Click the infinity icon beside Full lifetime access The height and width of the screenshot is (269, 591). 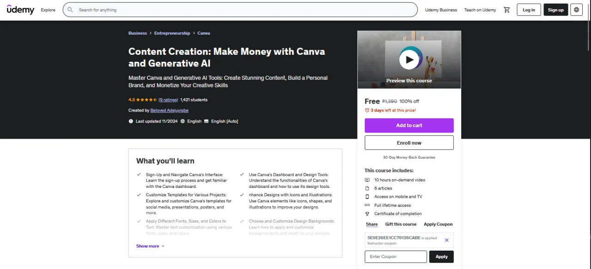click(x=367, y=205)
